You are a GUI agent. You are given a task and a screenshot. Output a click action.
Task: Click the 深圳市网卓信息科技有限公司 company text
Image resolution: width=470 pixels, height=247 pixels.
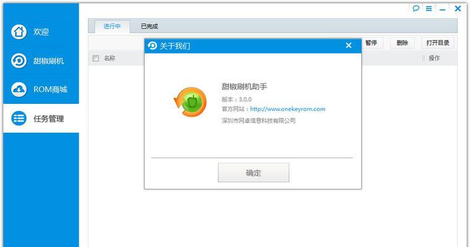coord(258,120)
